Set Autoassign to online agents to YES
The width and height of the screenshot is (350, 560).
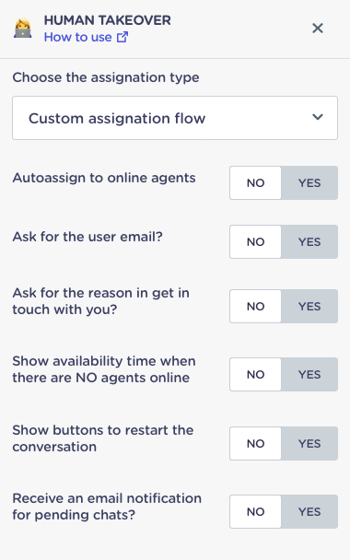click(309, 183)
